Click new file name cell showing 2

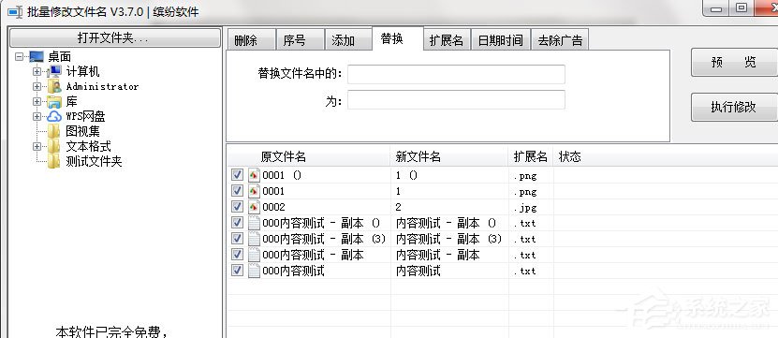pyautogui.click(x=399, y=207)
